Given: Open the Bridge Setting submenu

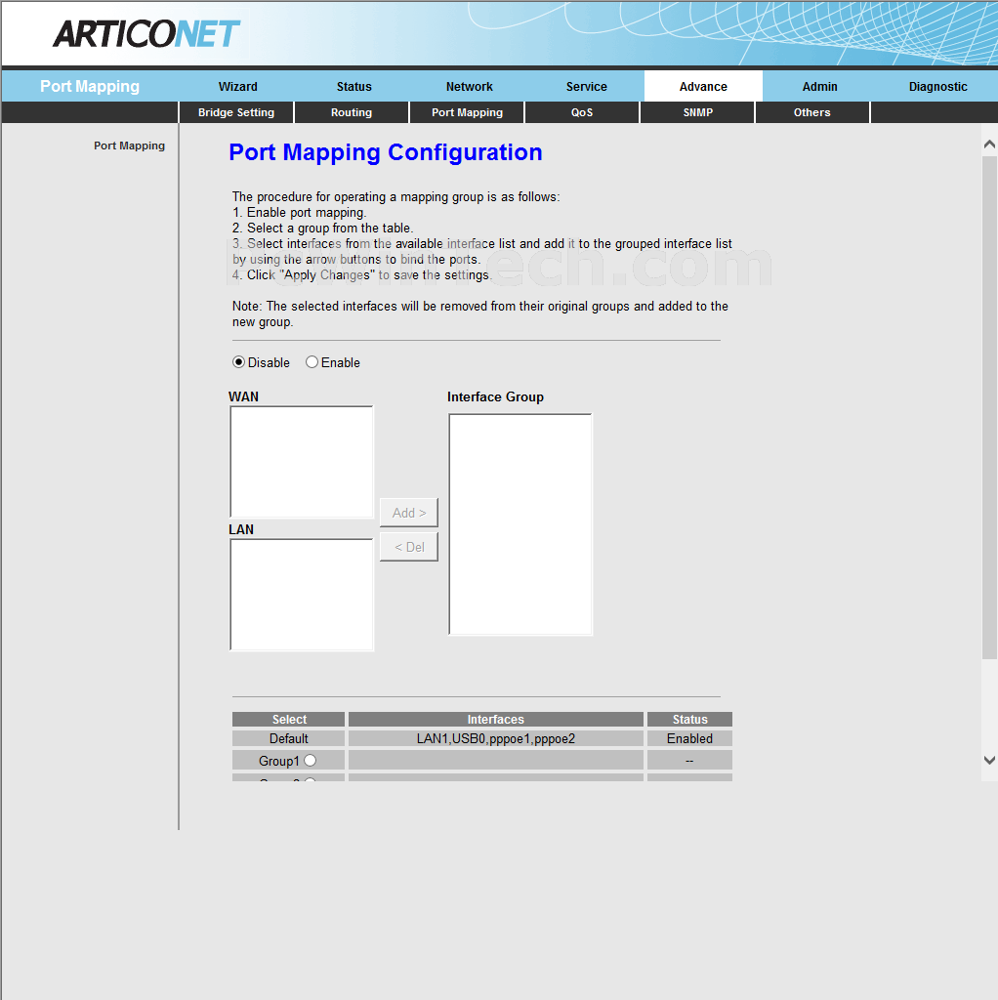Looking at the screenshot, I should [x=236, y=112].
